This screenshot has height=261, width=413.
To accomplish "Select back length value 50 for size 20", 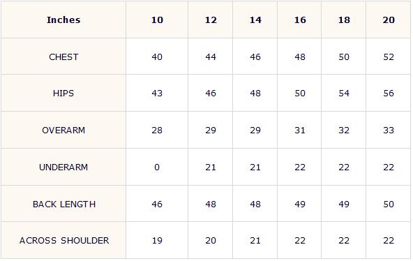I will pyautogui.click(x=389, y=204).
